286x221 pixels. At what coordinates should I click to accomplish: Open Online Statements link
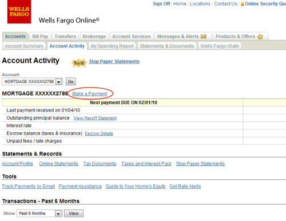coord(59,164)
